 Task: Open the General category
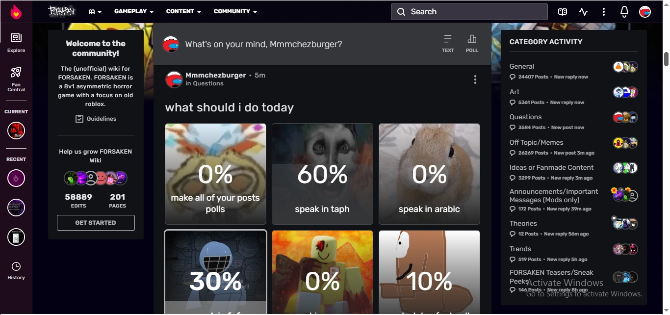[x=522, y=66]
